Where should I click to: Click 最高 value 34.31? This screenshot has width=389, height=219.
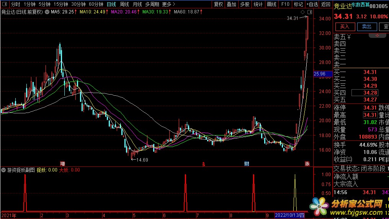pyautogui.click(x=370, y=115)
